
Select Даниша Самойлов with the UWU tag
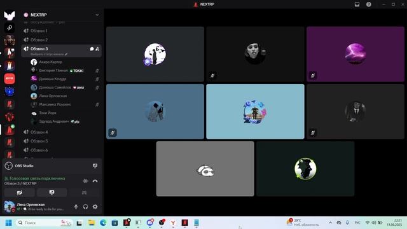click(x=65, y=88)
